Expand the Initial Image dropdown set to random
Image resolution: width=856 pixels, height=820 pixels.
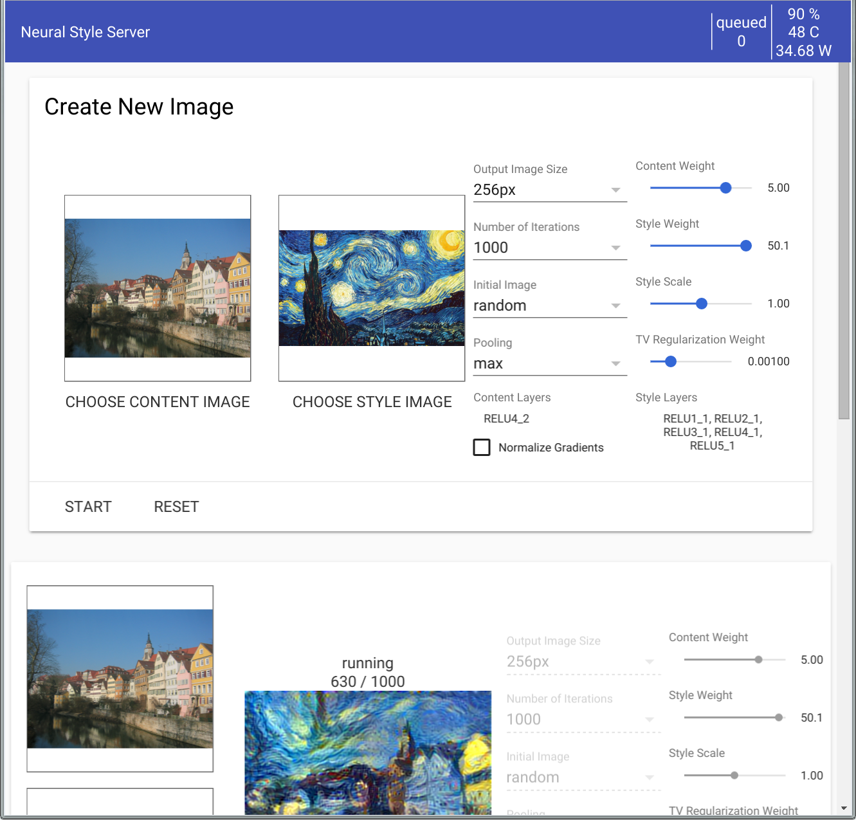pyautogui.click(x=550, y=305)
